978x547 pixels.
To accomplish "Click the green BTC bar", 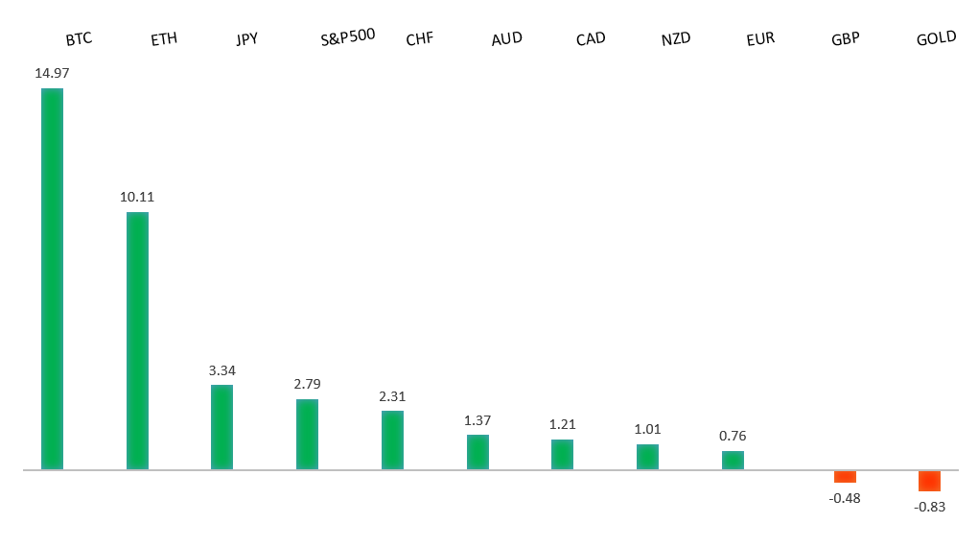I will pyautogui.click(x=52, y=278).
